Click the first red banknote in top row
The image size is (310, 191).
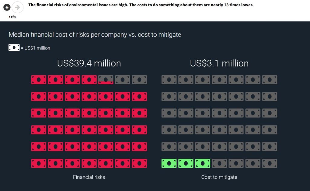point(39,80)
